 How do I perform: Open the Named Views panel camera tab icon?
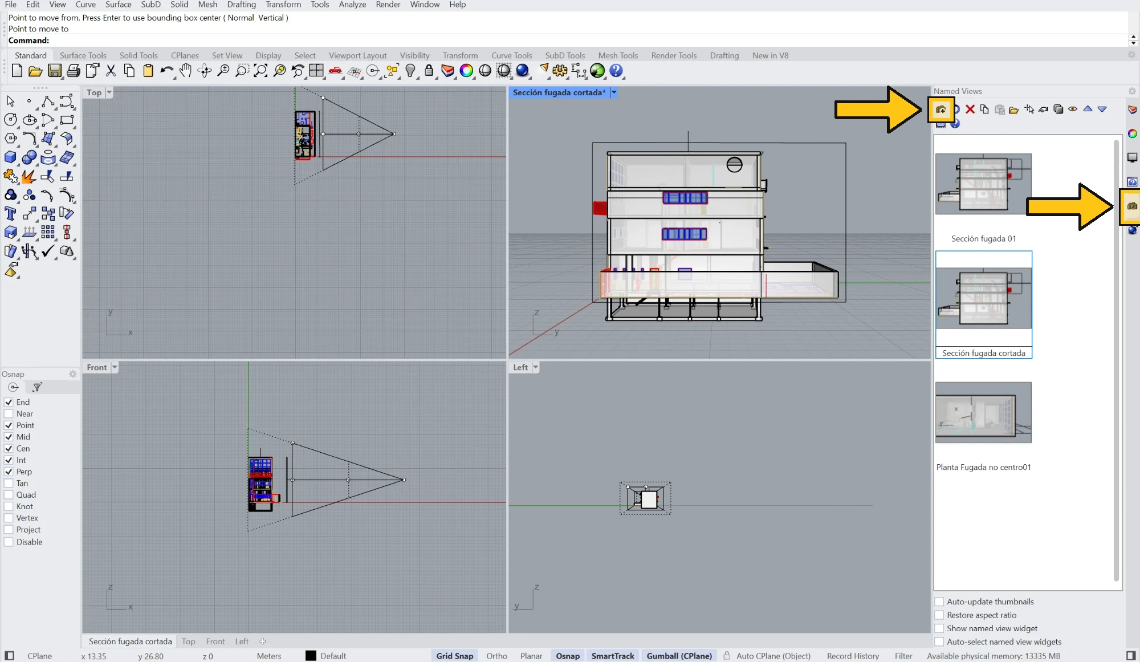point(1132,206)
